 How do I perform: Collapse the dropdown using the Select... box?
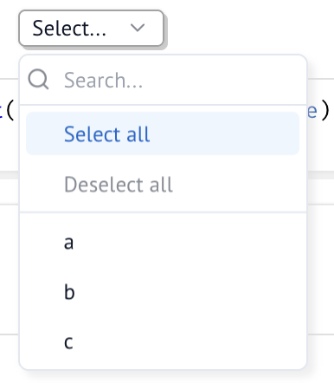tap(91, 28)
